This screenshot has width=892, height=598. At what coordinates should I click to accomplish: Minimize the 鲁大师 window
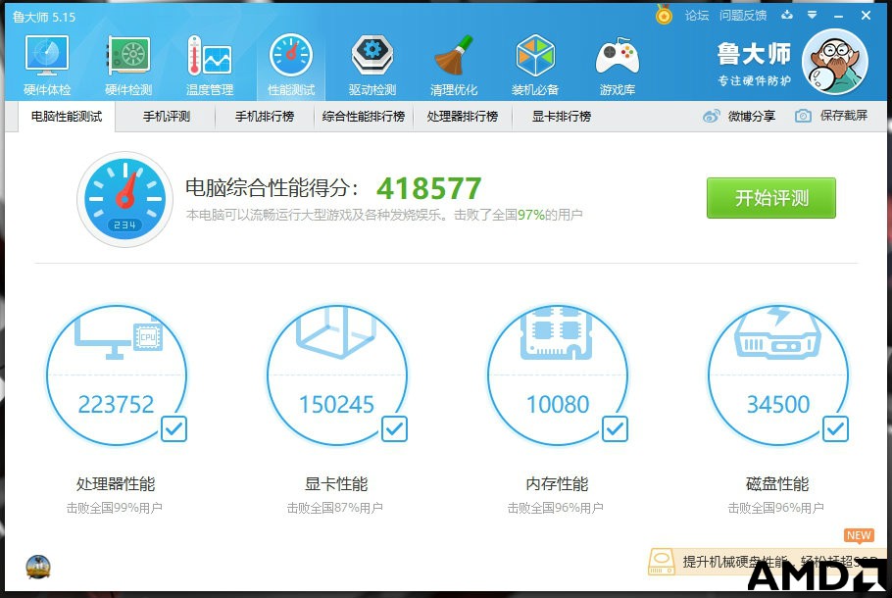pos(838,16)
